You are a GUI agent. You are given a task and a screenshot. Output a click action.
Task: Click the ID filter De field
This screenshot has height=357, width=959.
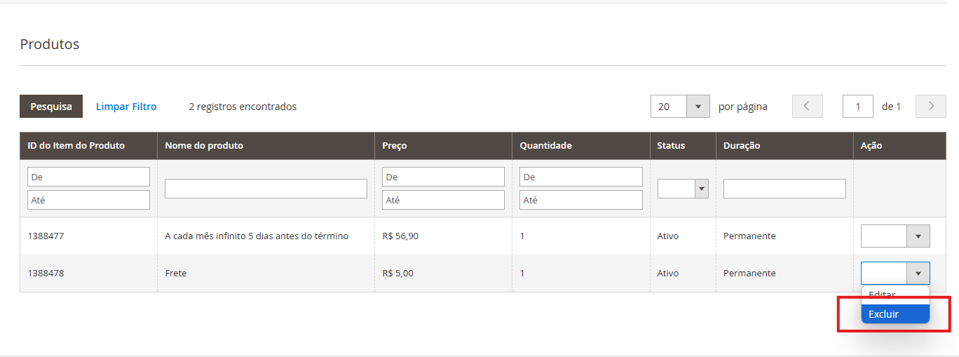coord(88,177)
